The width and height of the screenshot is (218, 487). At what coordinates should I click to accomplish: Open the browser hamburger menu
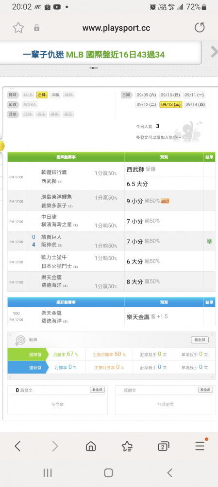click(201, 445)
